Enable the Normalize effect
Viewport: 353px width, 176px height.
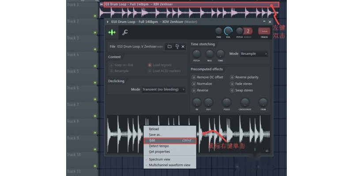202,84
